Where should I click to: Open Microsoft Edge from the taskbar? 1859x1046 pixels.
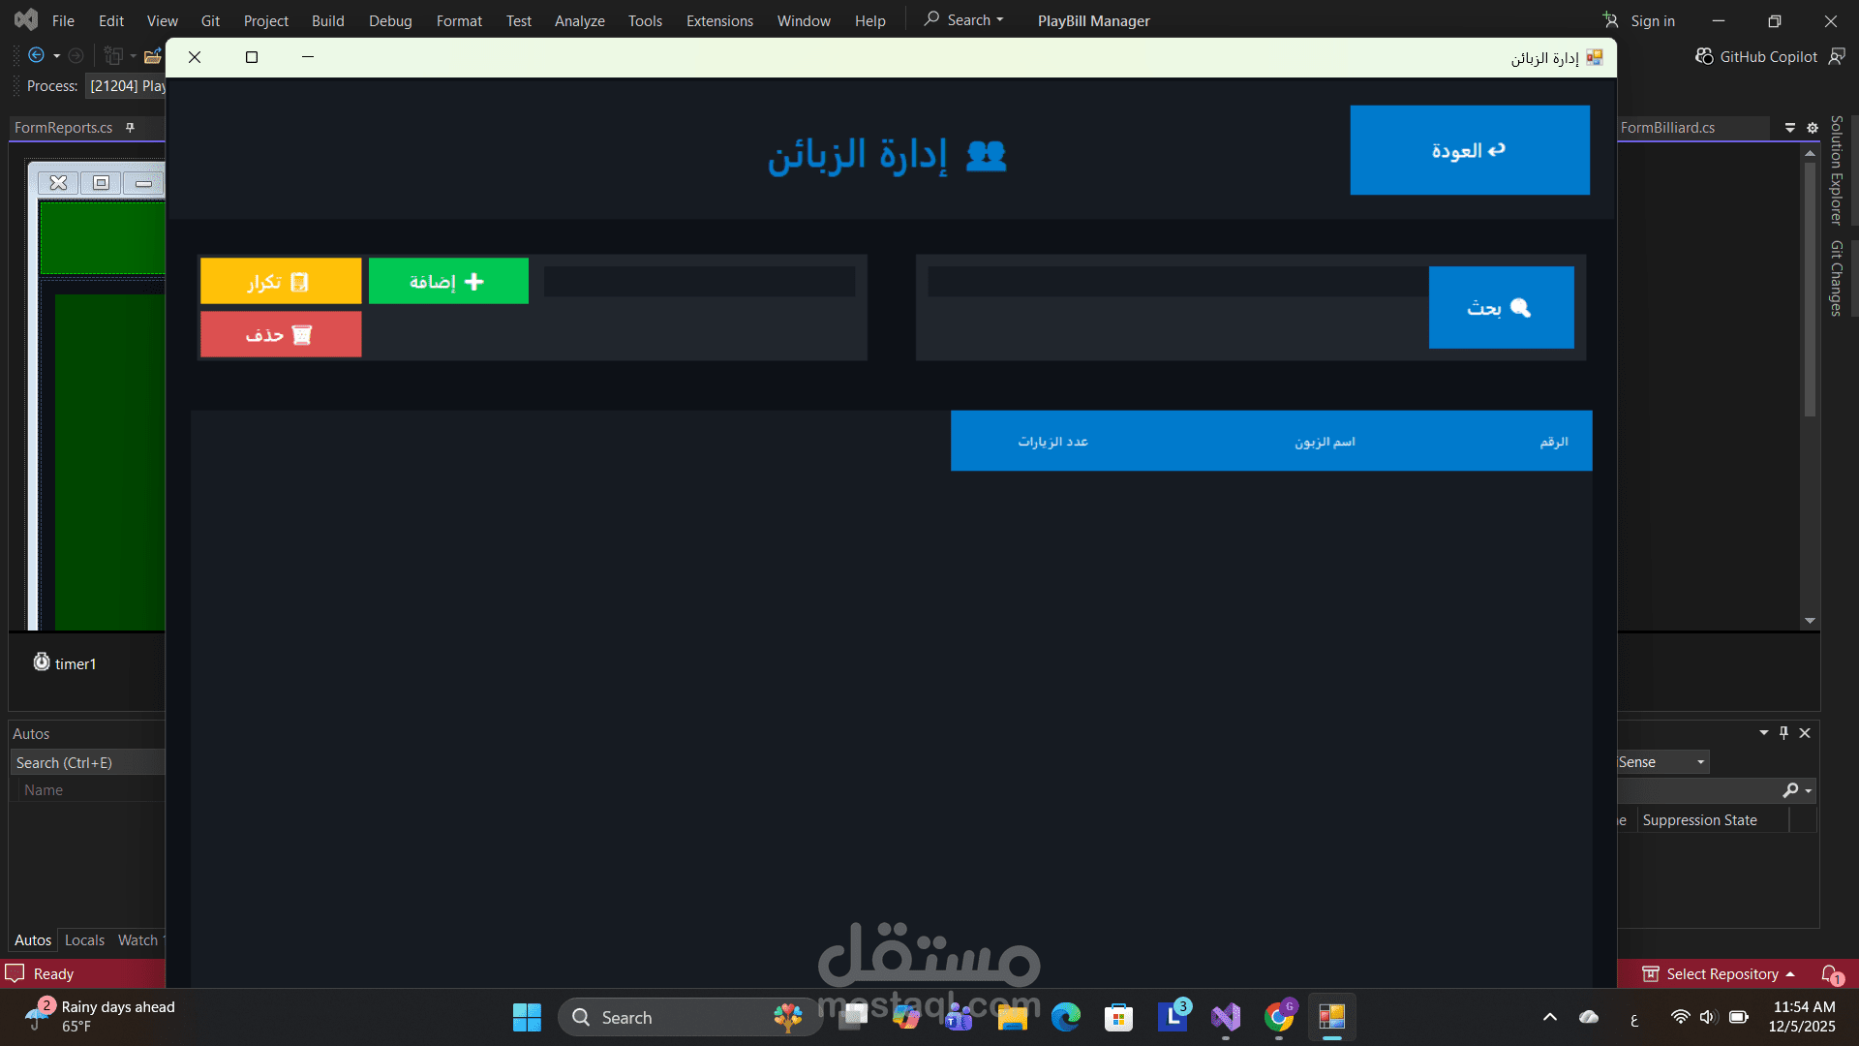coord(1066,1017)
